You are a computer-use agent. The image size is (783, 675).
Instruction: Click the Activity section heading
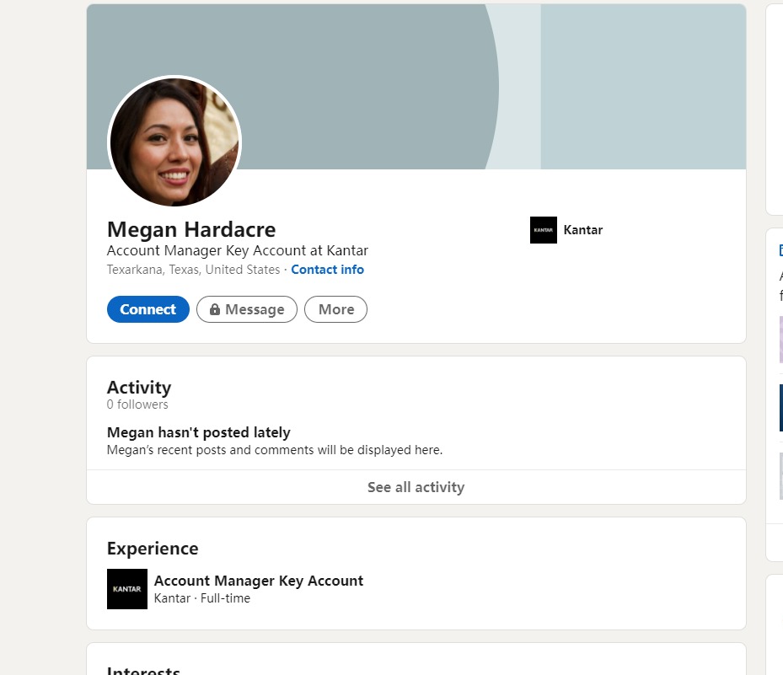(139, 388)
